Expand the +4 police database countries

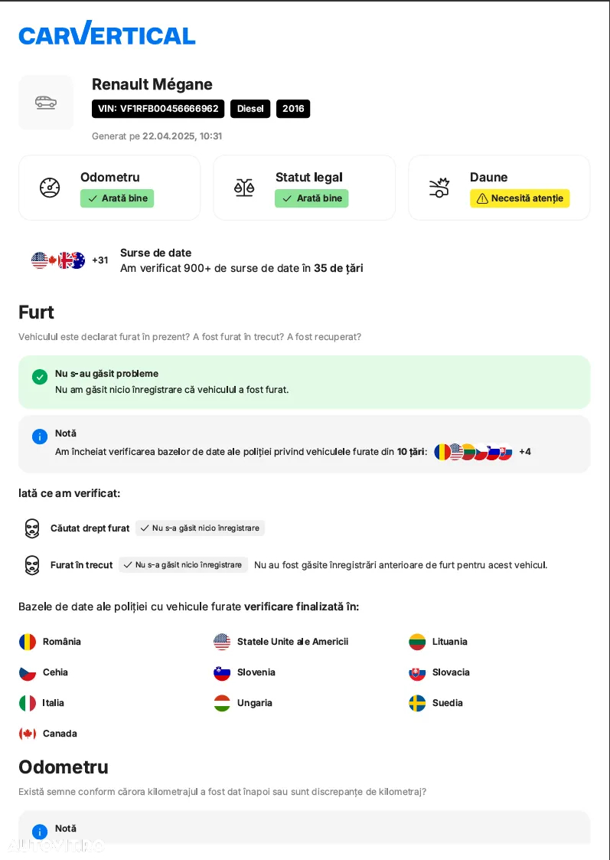click(x=525, y=451)
